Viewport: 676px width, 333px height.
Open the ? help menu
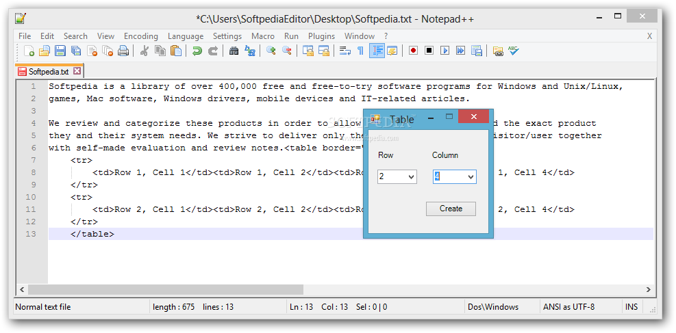(386, 36)
